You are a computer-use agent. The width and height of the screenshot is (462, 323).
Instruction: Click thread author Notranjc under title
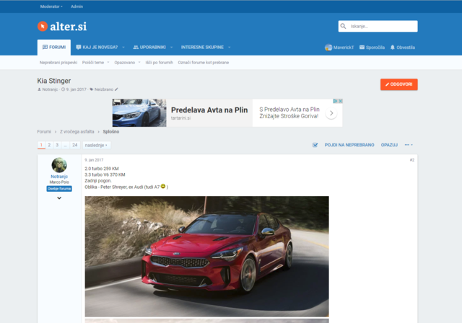coord(50,89)
